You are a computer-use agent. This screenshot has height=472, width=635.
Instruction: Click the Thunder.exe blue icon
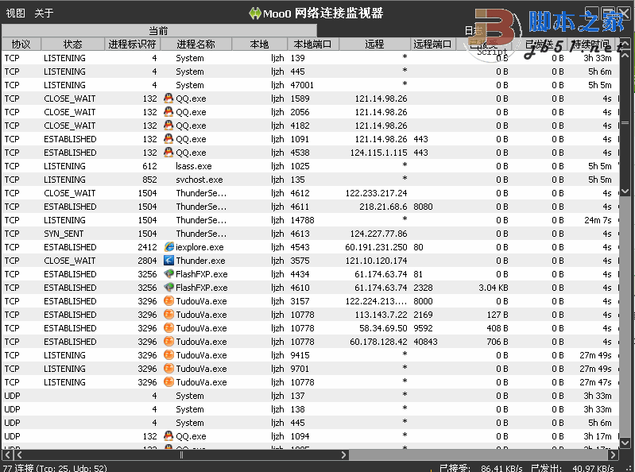click(x=168, y=261)
